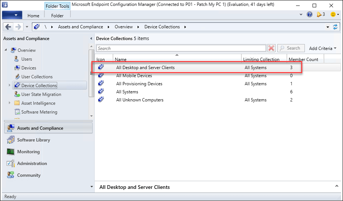Click member count 6 for All Systems

[291, 92]
